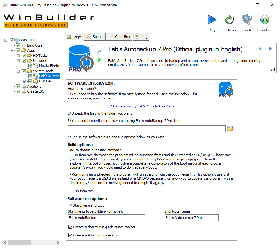
Task: Collapse the System Tools node
Action: coord(18,71)
